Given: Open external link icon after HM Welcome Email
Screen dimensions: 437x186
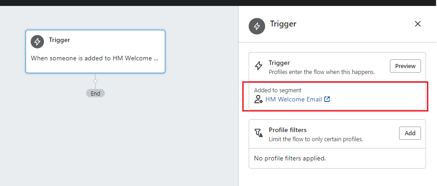Looking at the screenshot, I should point(327,99).
